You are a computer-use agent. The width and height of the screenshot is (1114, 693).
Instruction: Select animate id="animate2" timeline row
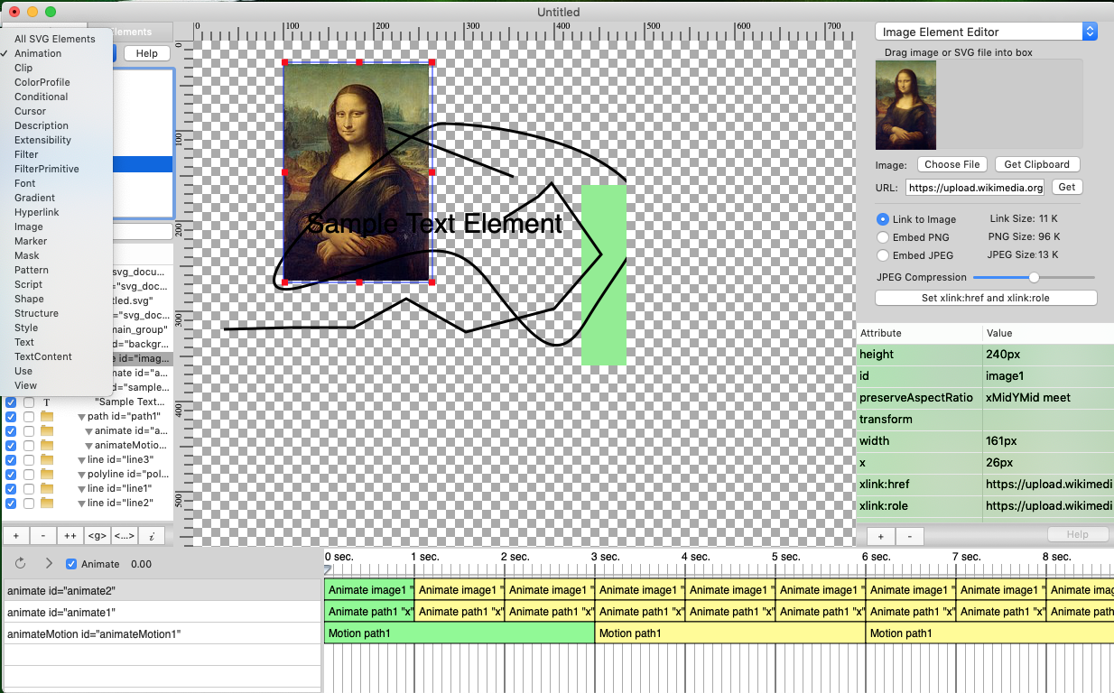(162, 590)
